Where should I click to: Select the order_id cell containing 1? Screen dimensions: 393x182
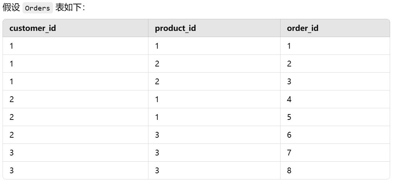point(289,46)
